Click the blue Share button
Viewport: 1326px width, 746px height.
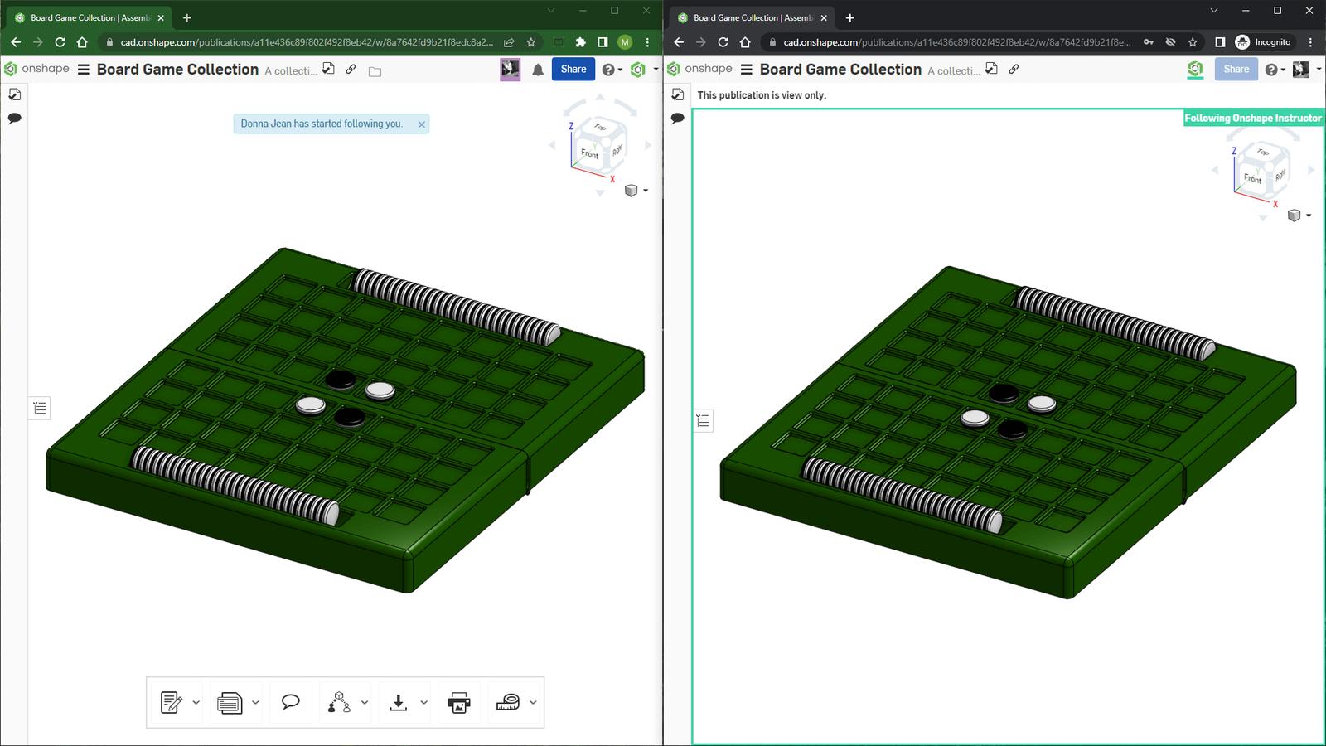pyautogui.click(x=573, y=70)
